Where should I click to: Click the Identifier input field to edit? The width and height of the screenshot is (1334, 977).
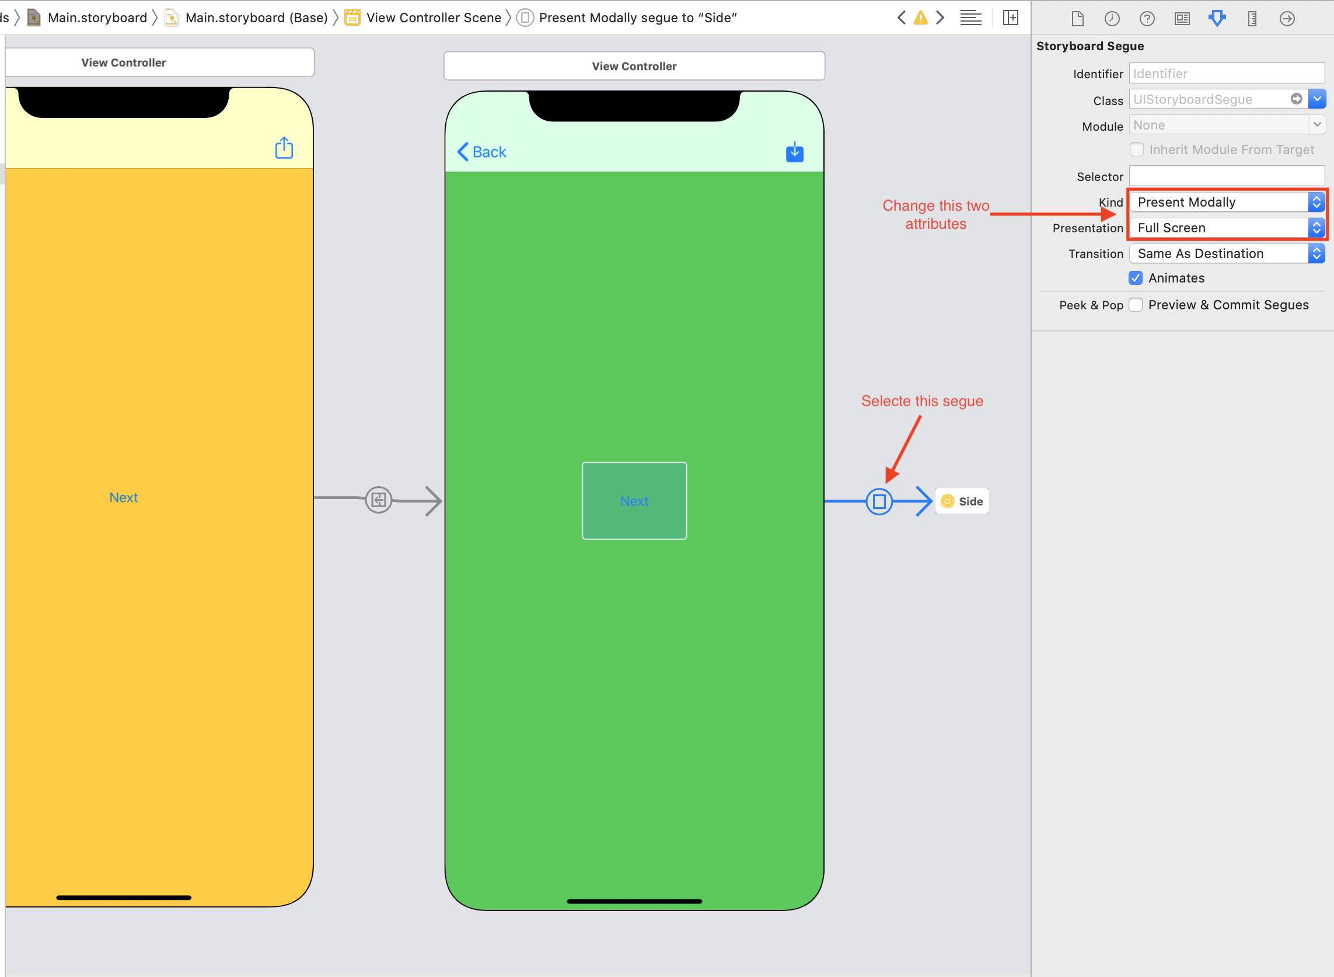point(1227,72)
